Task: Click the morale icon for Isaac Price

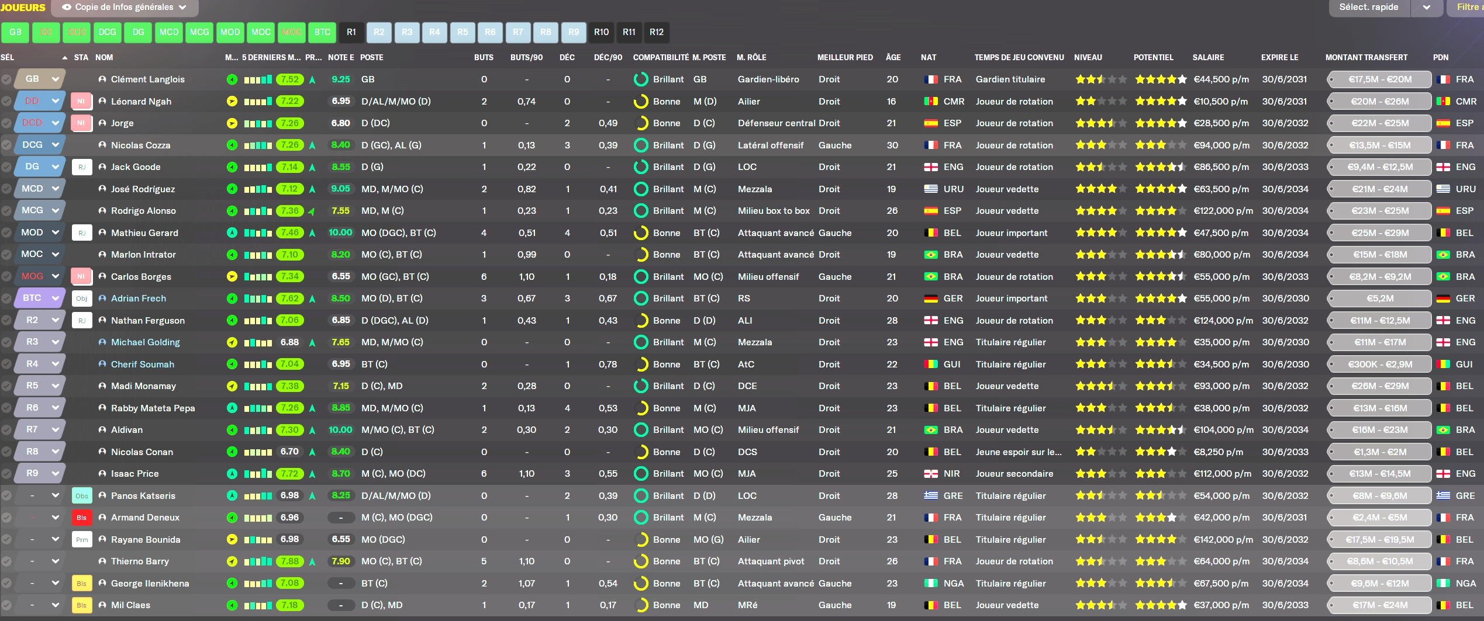Action: pyautogui.click(x=232, y=474)
